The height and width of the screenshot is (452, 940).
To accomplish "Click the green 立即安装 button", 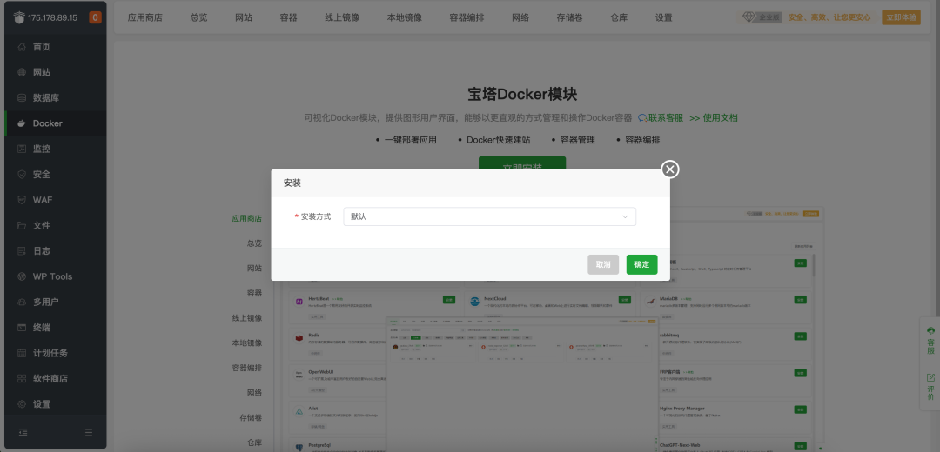I will [522, 163].
